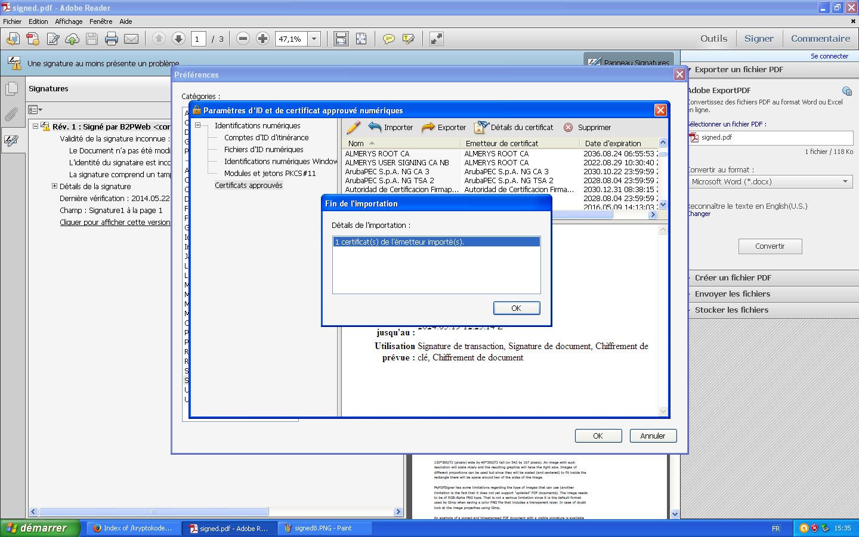Image resolution: width=859 pixels, height=537 pixels.
Task: Click the next page arrow icon
Action: pos(178,39)
